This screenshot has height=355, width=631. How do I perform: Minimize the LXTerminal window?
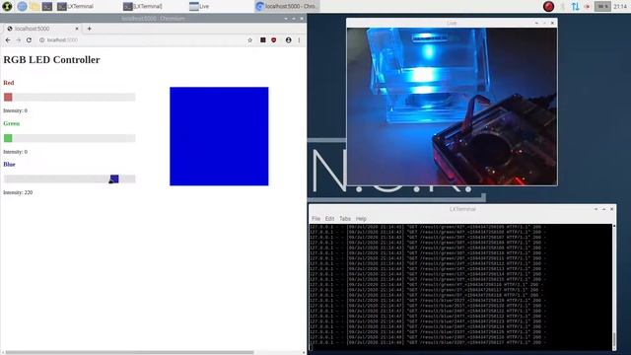click(596, 209)
